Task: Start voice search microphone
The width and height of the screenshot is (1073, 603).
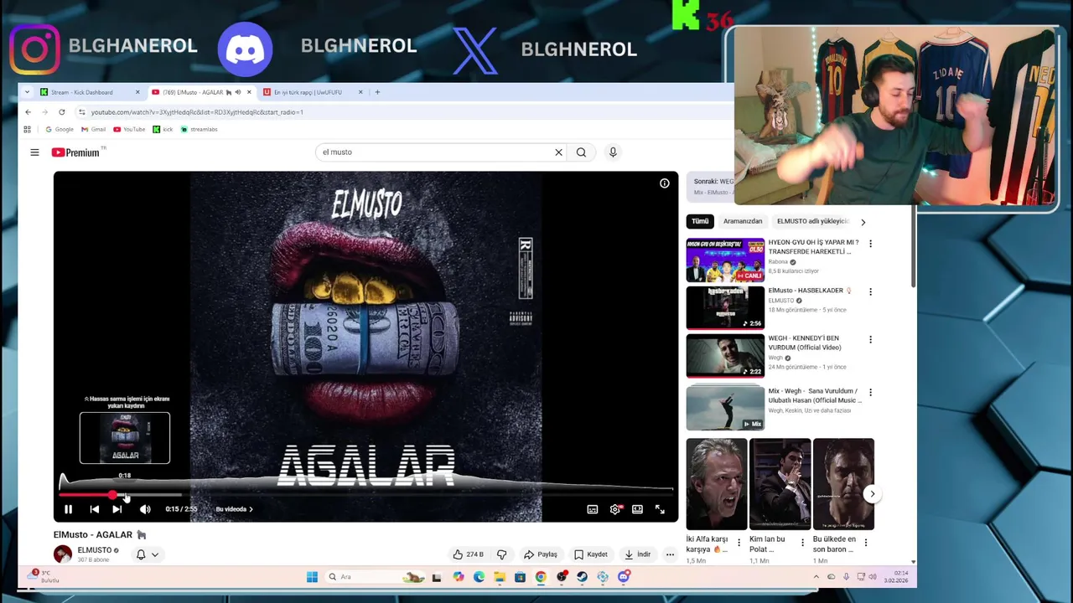Action: [613, 152]
